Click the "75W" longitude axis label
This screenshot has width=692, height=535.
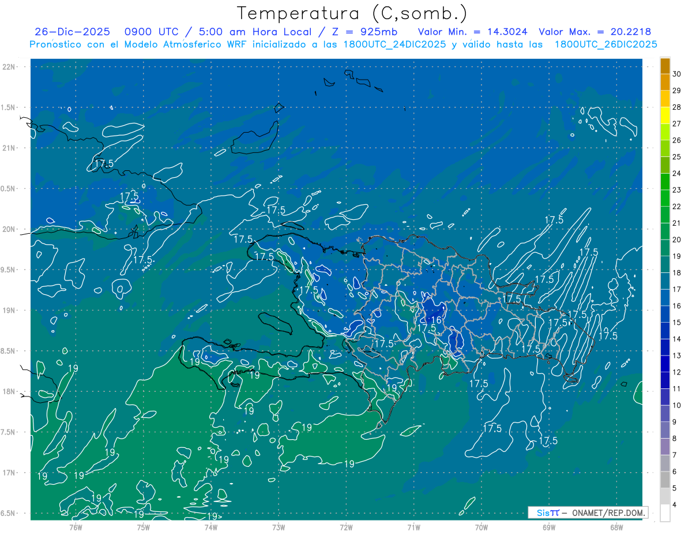(143, 527)
